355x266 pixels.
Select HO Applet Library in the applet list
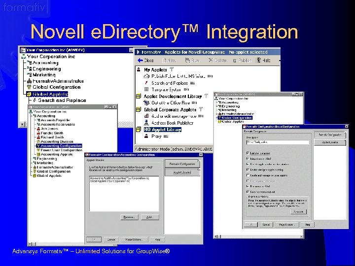(x=163, y=130)
